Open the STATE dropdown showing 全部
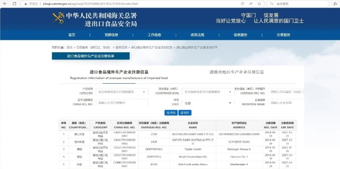 pyautogui.click(x=208, y=103)
